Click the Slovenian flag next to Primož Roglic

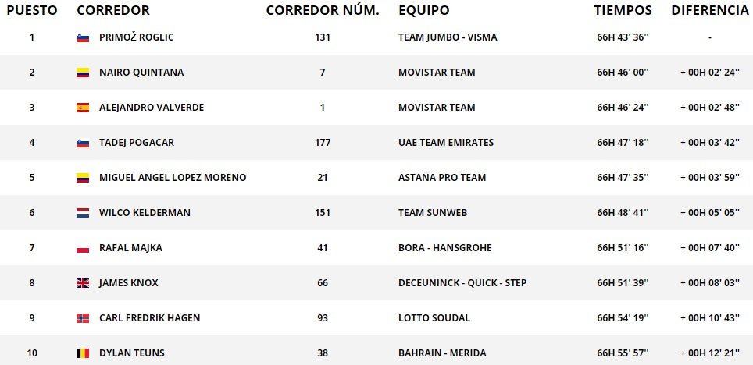click(83, 37)
